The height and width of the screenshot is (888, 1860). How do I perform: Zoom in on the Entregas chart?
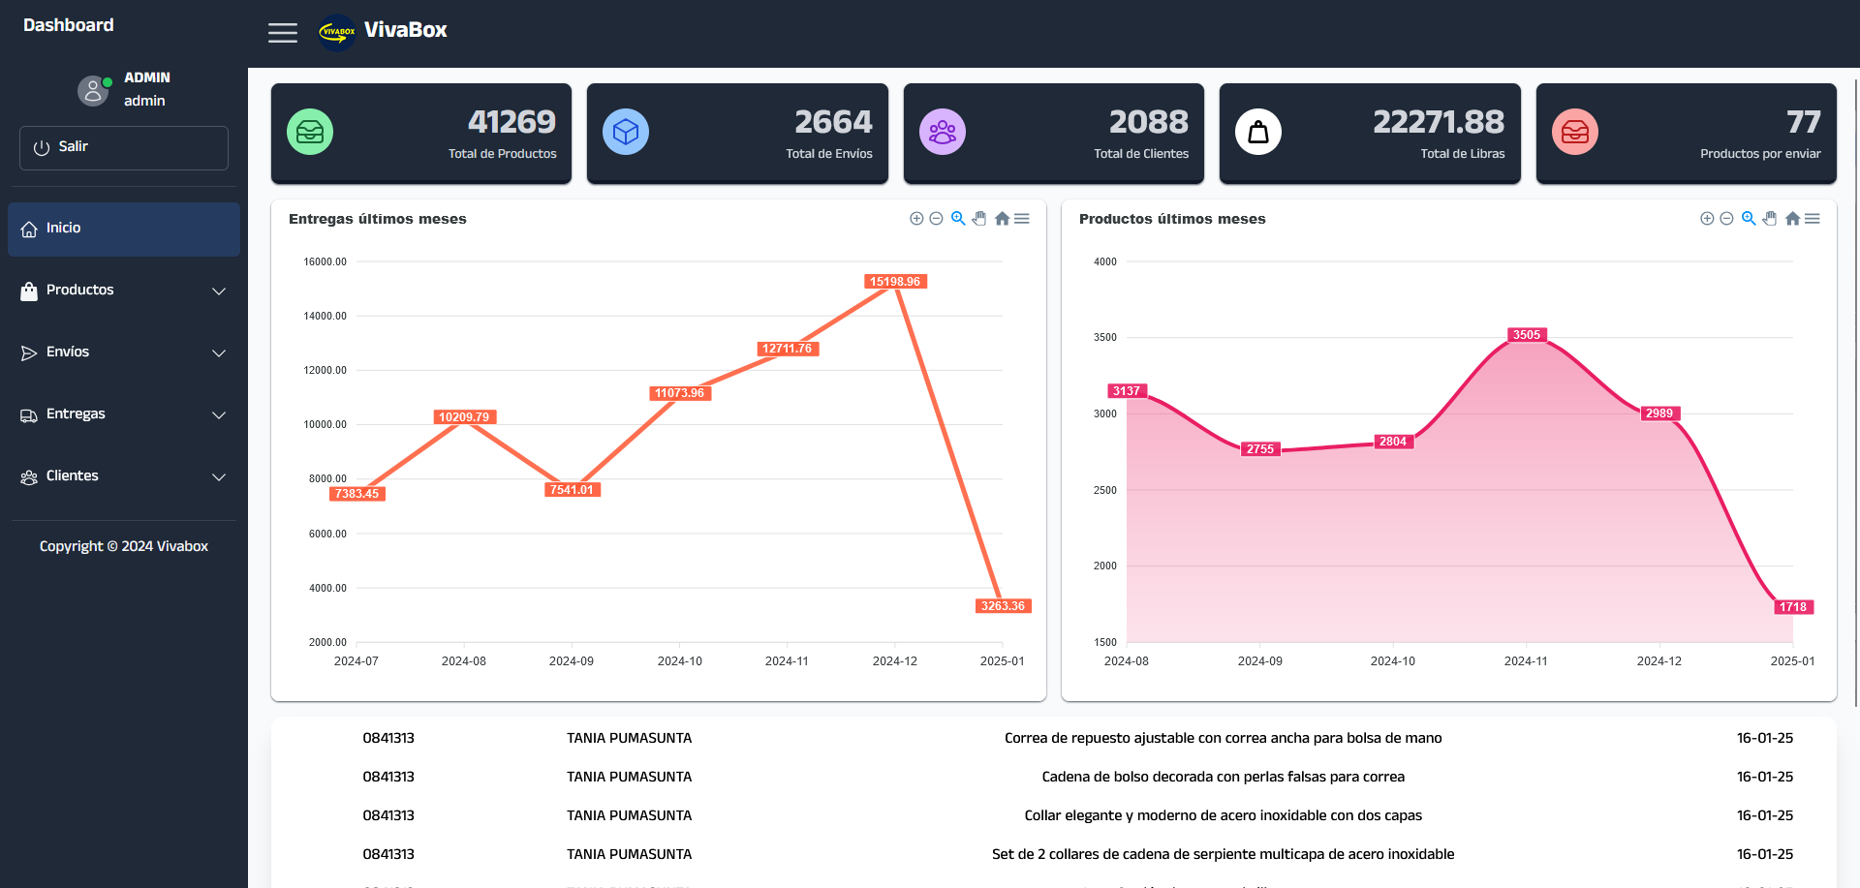916,219
